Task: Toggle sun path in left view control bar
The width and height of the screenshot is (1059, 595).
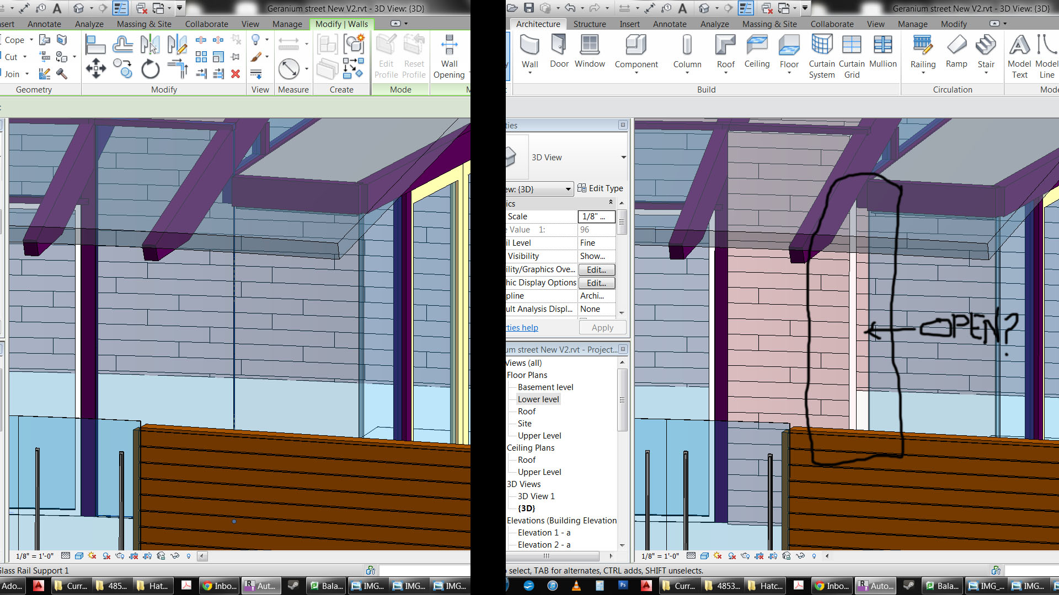Action: pyautogui.click(x=92, y=556)
